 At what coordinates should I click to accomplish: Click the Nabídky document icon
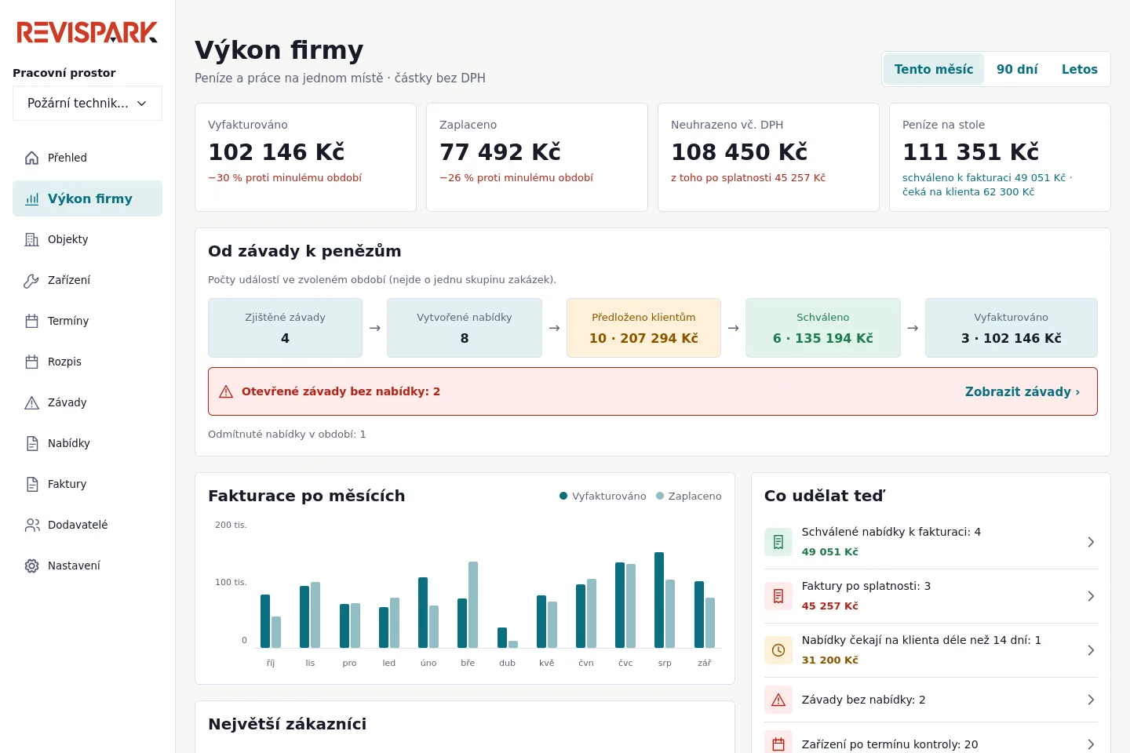[32, 443]
